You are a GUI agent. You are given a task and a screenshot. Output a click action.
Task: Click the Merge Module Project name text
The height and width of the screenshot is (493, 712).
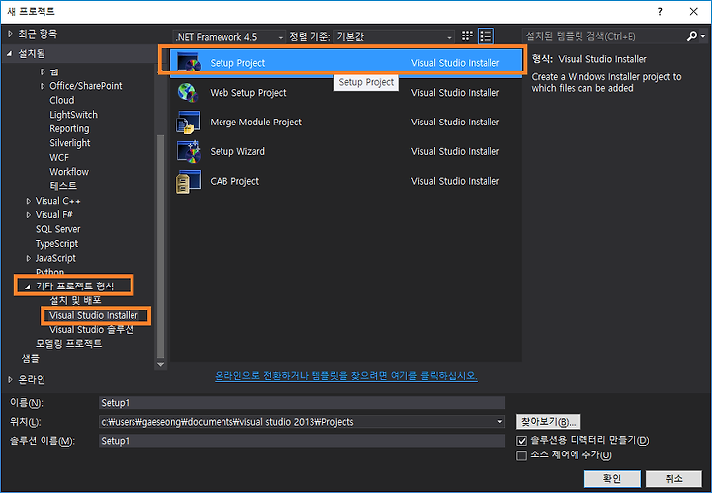[256, 122]
